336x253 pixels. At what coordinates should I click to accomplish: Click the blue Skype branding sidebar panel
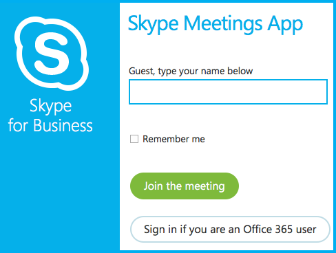click(60, 126)
